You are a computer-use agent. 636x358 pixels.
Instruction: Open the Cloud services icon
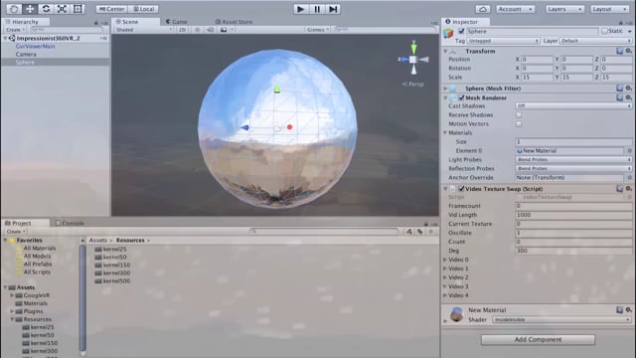pos(482,9)
